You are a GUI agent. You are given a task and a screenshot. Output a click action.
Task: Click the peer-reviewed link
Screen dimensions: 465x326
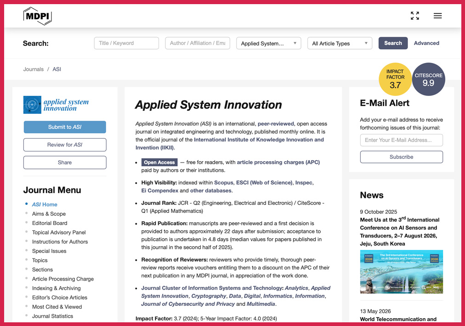click(x=276, y=124)
